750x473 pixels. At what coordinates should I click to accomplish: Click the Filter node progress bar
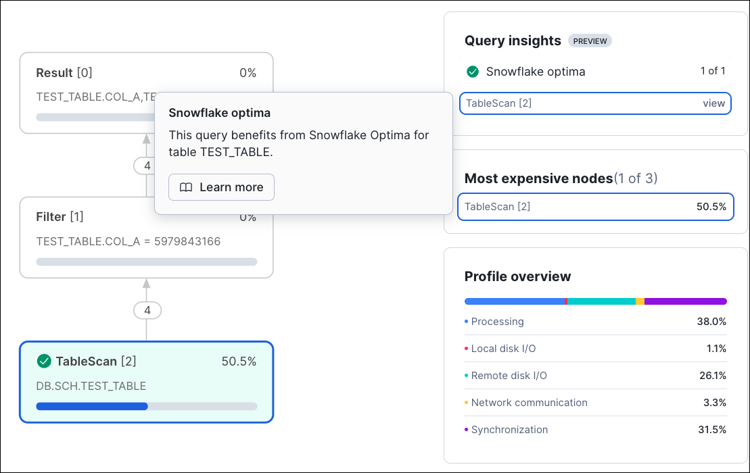pos(146,262)
